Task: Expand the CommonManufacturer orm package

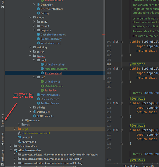Action: [15, 154]
